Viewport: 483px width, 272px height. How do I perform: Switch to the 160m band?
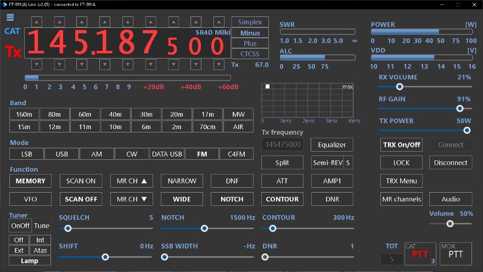(24, 114)
